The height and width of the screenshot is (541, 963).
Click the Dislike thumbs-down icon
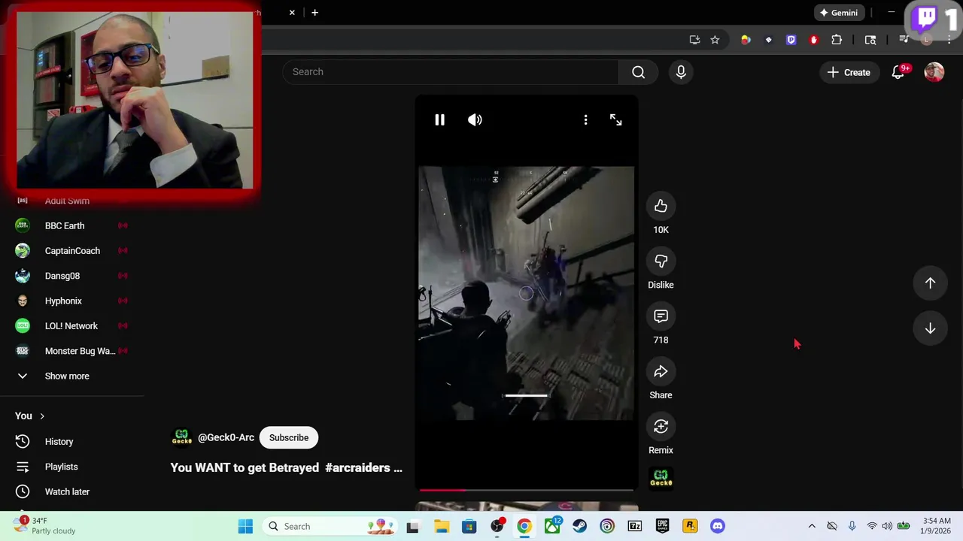661,261
